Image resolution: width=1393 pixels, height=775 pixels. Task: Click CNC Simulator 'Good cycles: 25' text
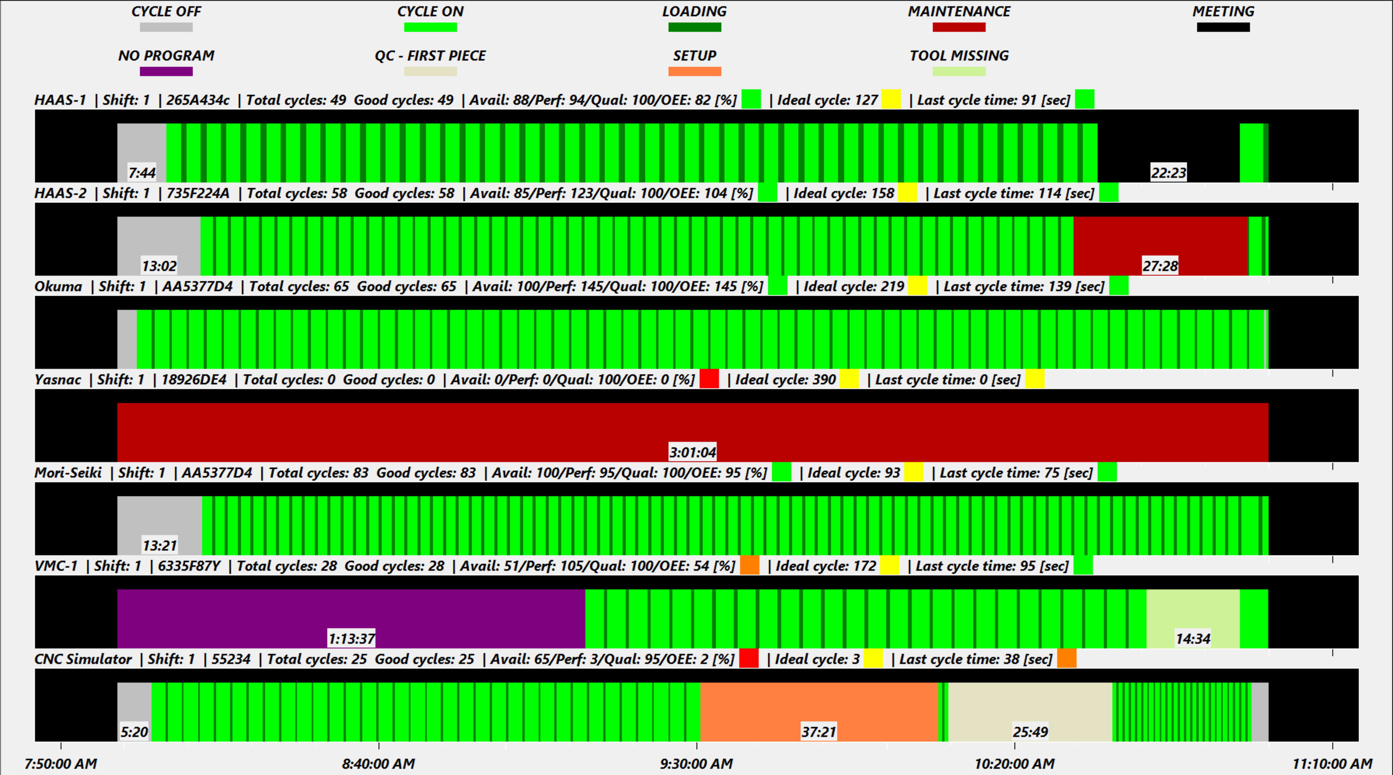pyautogui.click(x=424, y=659)
